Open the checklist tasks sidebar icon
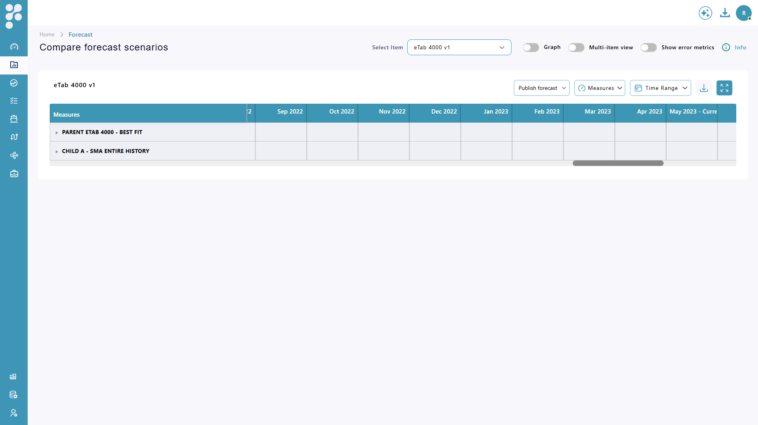This screenshot has width=758, height=425. [x=14, y=101]
